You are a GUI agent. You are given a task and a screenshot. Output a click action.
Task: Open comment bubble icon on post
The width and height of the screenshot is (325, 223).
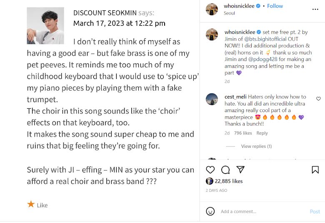pos(225,169)
